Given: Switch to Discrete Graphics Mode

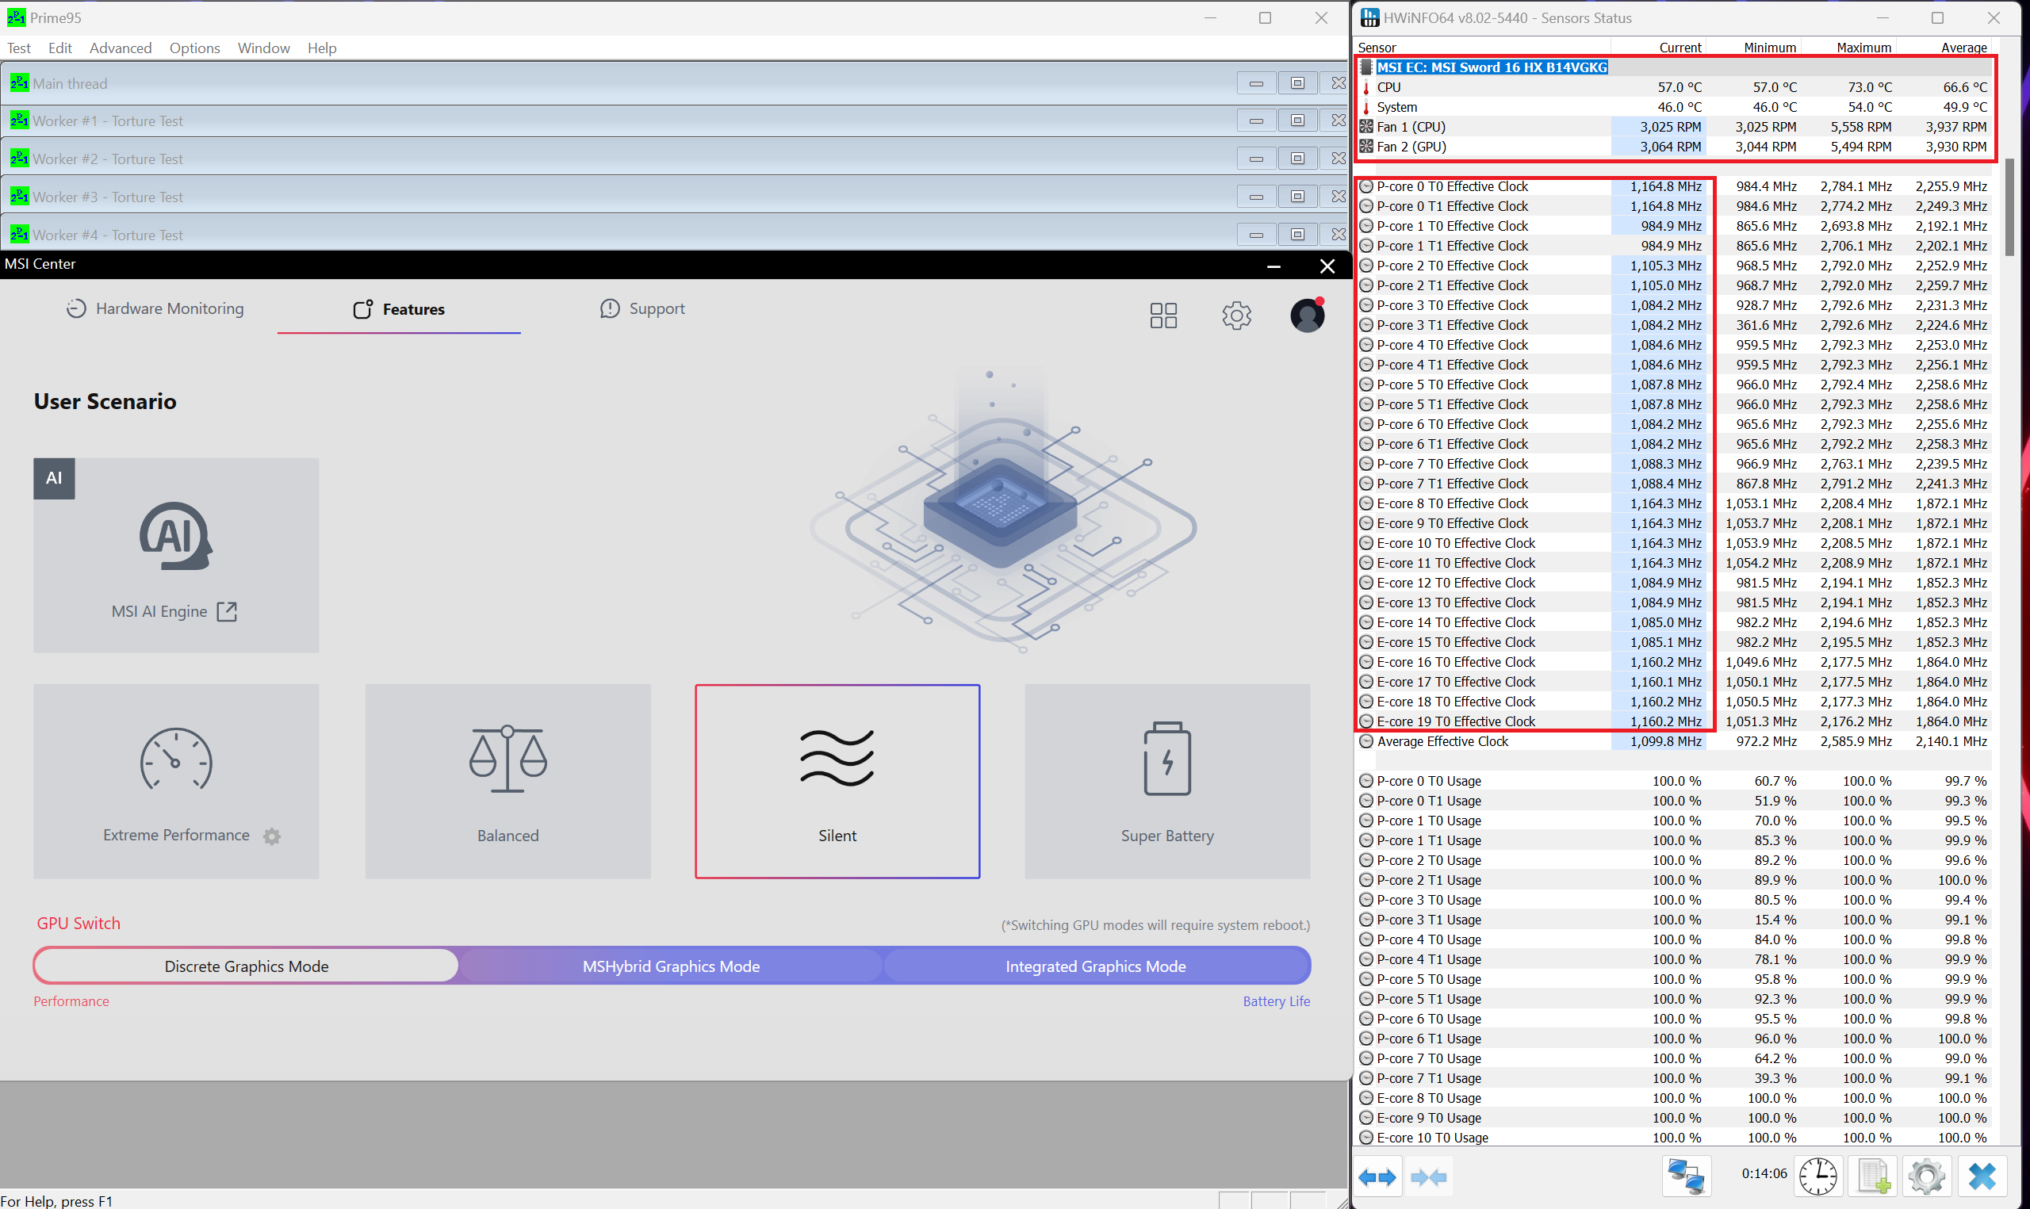Looking at the screenshot, I should point(247,966).
